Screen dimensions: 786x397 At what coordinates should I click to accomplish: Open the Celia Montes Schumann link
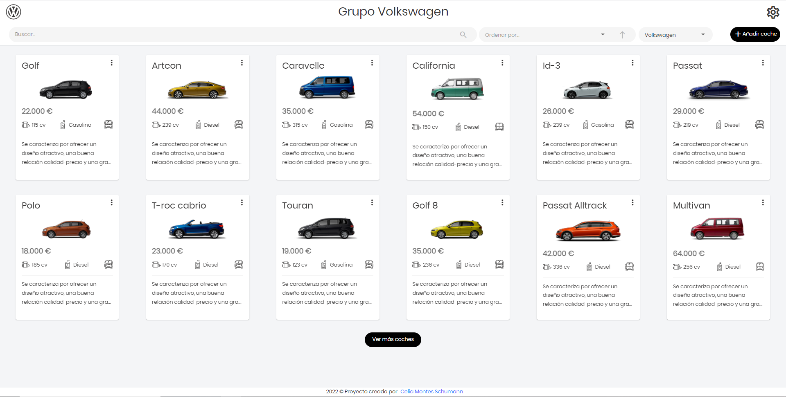point(431,391)
